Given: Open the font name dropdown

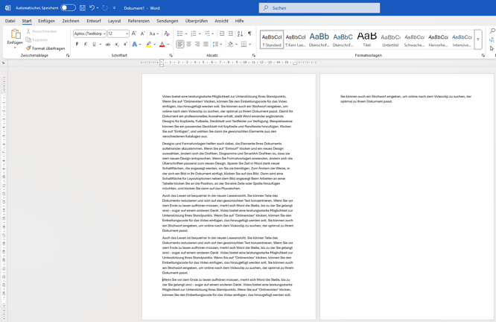Looking at the screenshot, I should (x=104, y=34).
